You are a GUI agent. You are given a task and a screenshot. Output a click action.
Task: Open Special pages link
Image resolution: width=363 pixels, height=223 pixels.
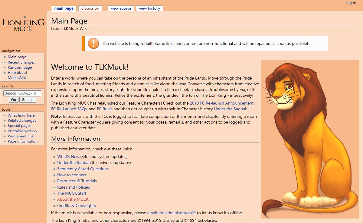click(x=19, y=126)
